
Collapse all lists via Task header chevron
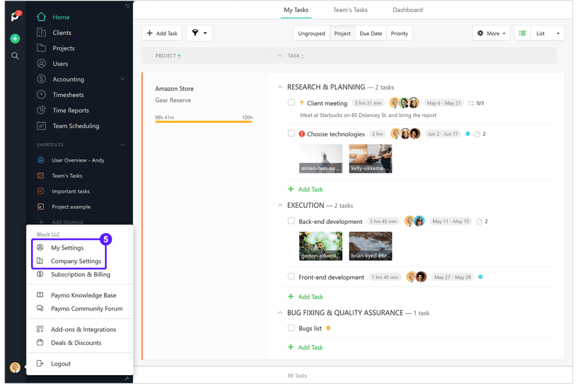tap(280, 56)
